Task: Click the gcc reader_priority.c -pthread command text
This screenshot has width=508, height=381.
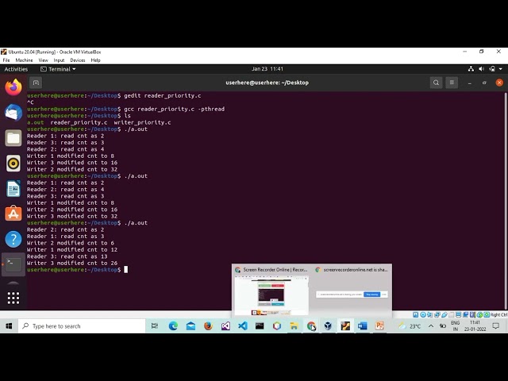Action: pyautogui.click(x=175, y=109)
